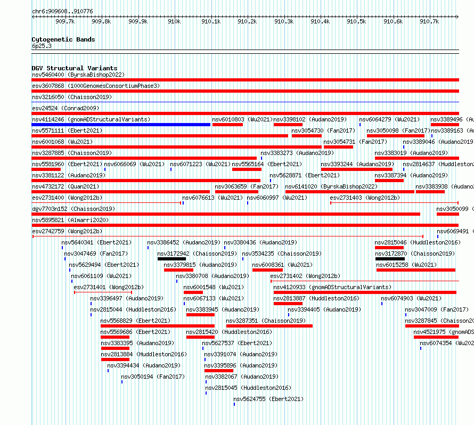Click nsv3054731 (Fan2017) label
The height and width of the screenshot is (425, 474).
coord(355,142)
